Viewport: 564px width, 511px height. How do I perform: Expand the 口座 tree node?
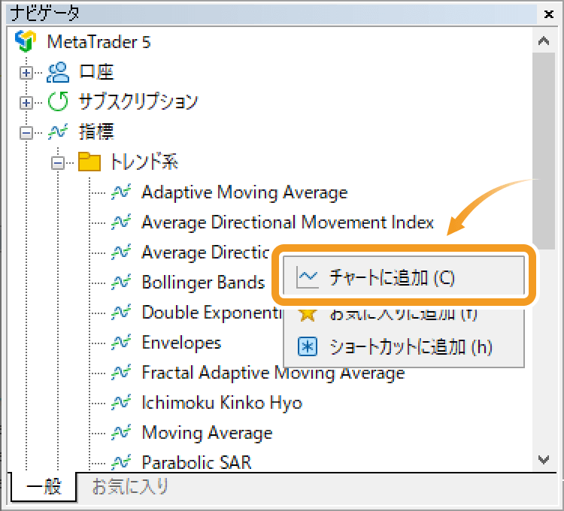click(26, 73)
